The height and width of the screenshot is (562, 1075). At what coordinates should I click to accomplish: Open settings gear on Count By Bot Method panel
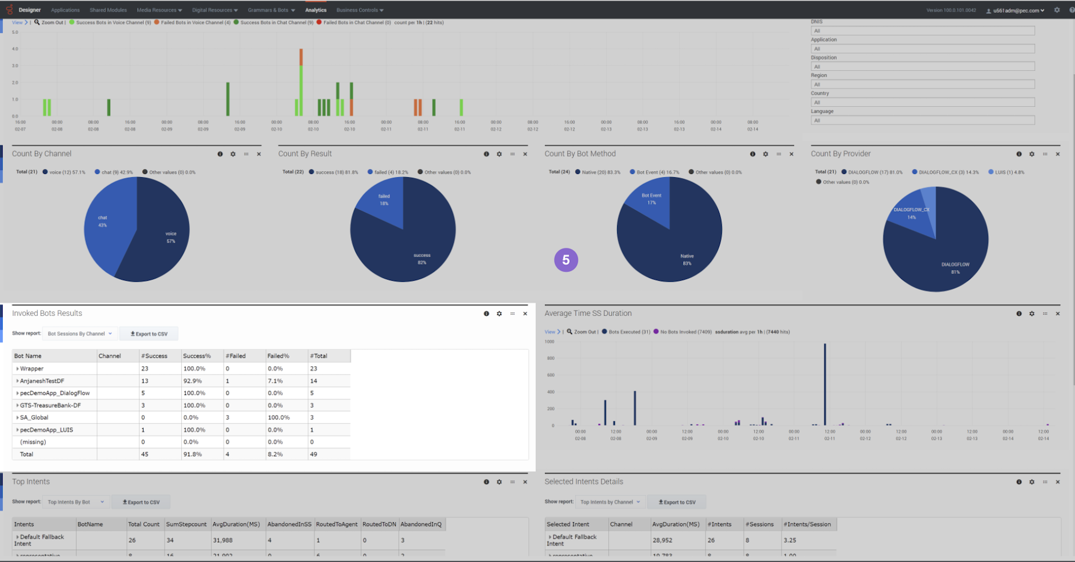point(765,154)
